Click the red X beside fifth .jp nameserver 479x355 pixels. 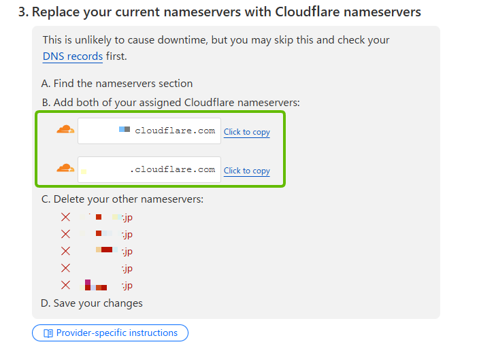click(x=65, y=285)
